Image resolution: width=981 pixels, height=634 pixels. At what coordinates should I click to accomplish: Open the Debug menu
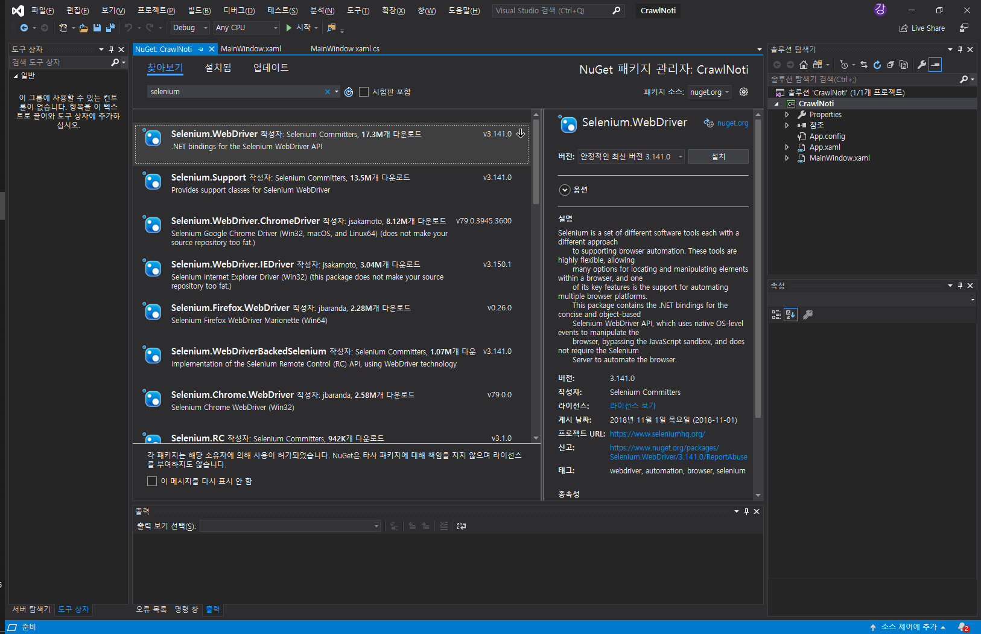click(239, 11)
